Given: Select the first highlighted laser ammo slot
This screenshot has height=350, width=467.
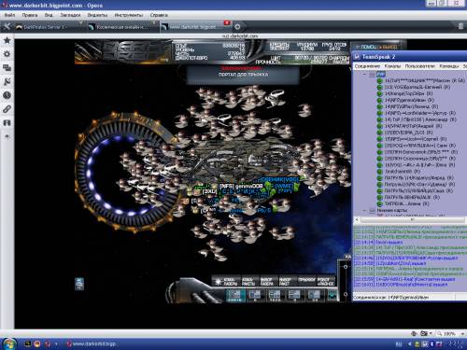Looking at the screenshot, I should point(235,294).
